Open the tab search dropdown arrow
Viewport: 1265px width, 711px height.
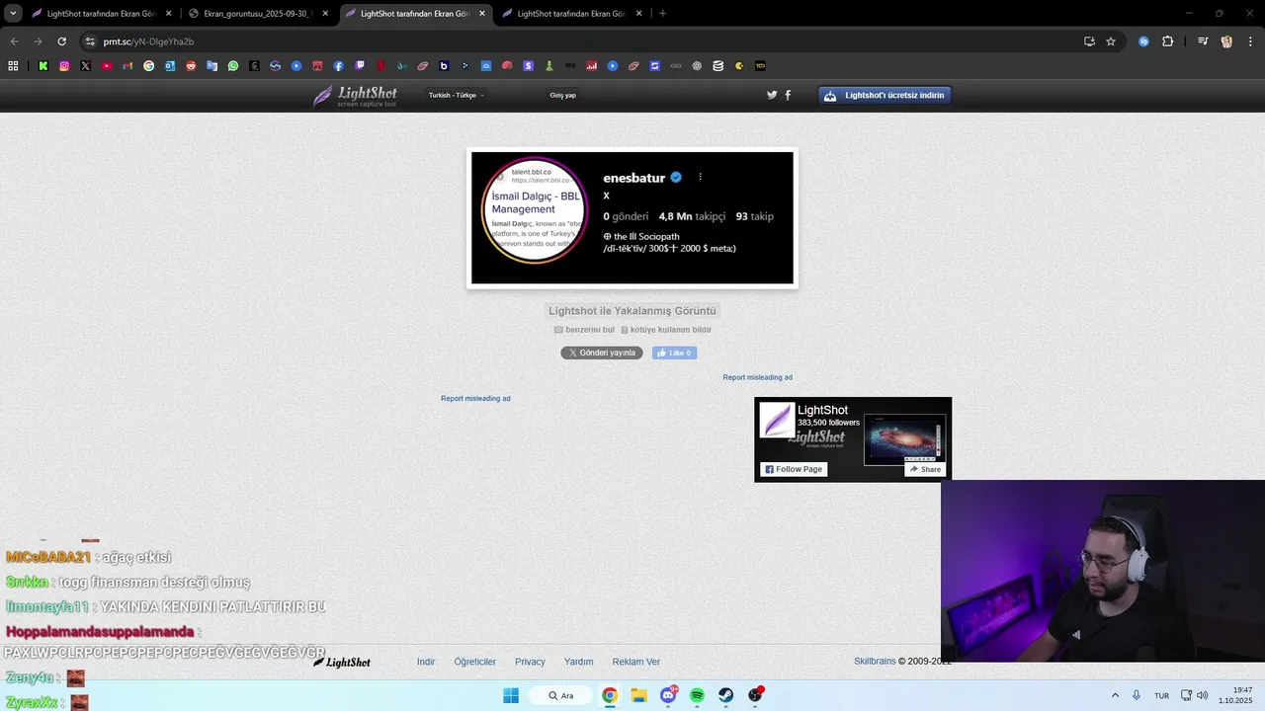pyautogui.click(x=13, y=13)
